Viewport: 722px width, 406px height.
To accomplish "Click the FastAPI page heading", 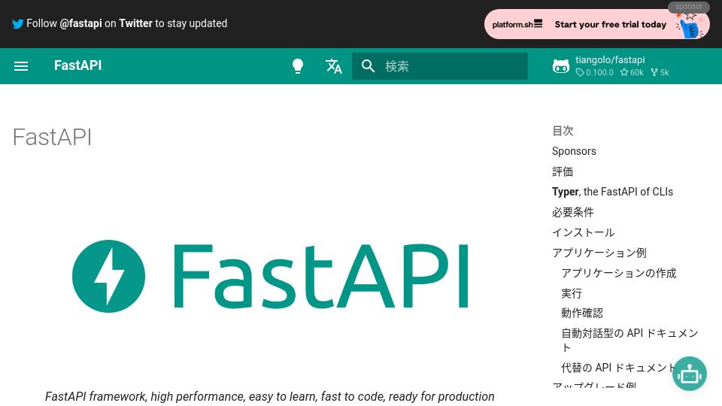I will (52, 137).
